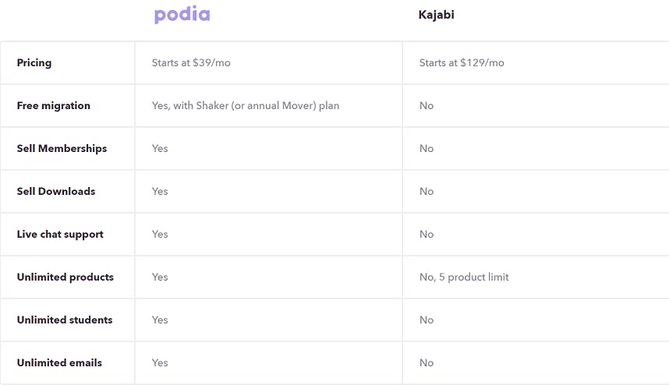Viewport: 669px width, 385px height.
Task: Select the Kajabi column heading
Action: 436,15
